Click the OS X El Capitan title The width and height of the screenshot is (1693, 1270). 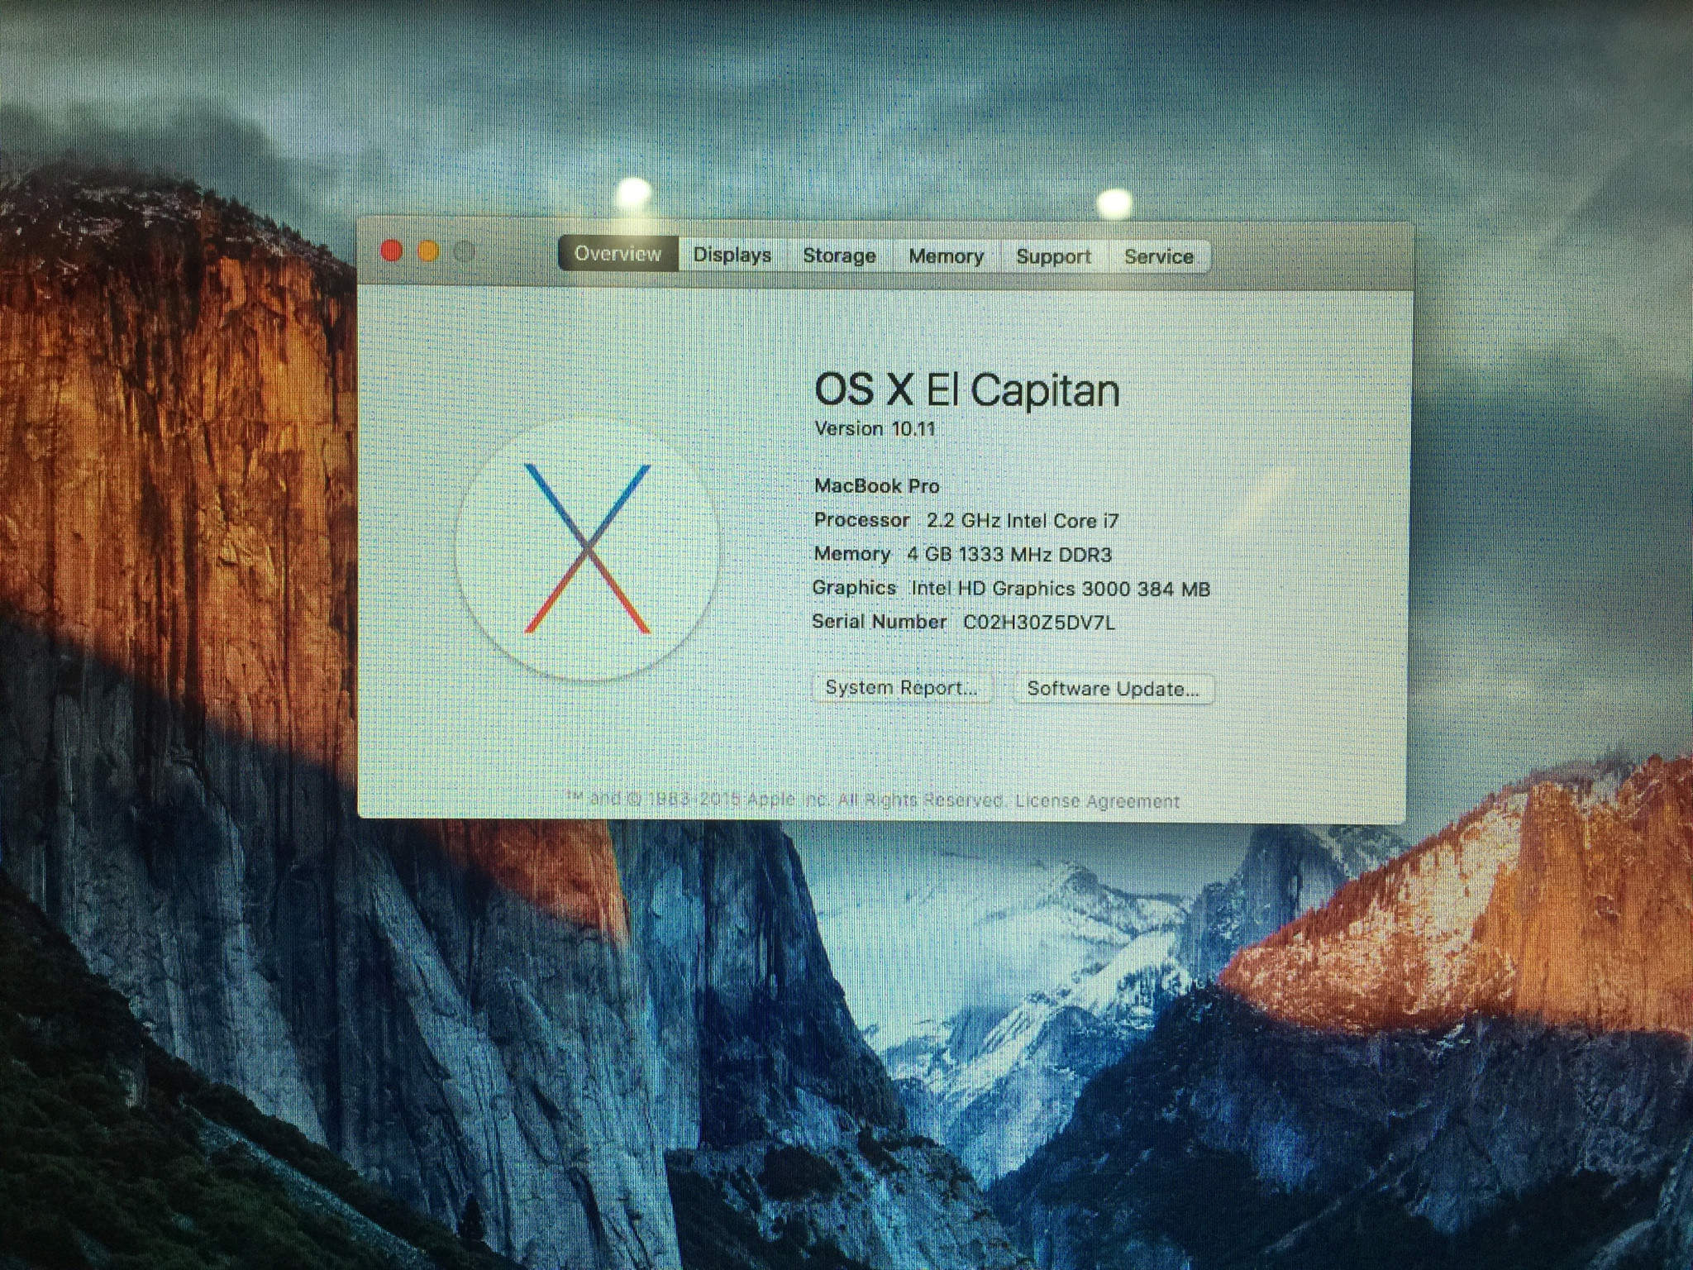coord(966,389)
